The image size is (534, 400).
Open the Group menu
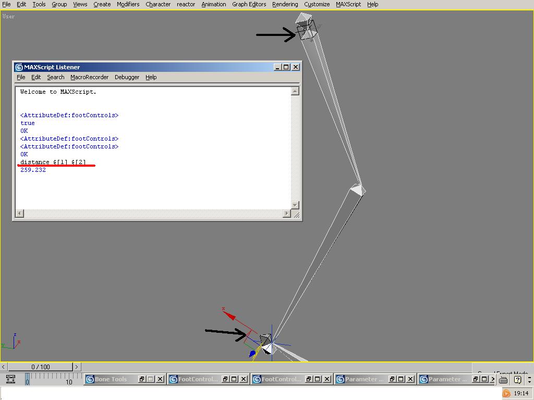(59, 4)
